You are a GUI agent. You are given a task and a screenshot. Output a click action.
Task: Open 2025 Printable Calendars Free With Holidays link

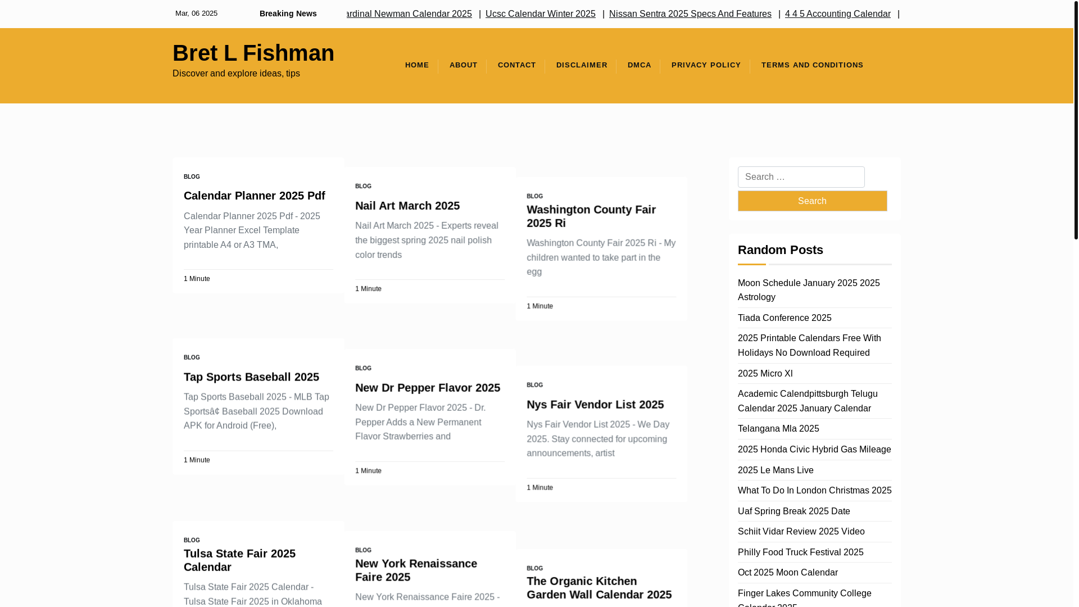(809, 346)
